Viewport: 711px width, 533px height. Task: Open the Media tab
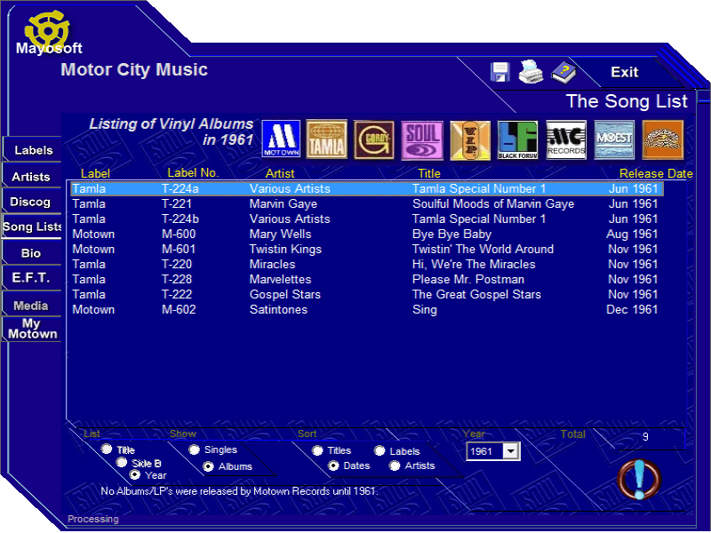(32, 306)
